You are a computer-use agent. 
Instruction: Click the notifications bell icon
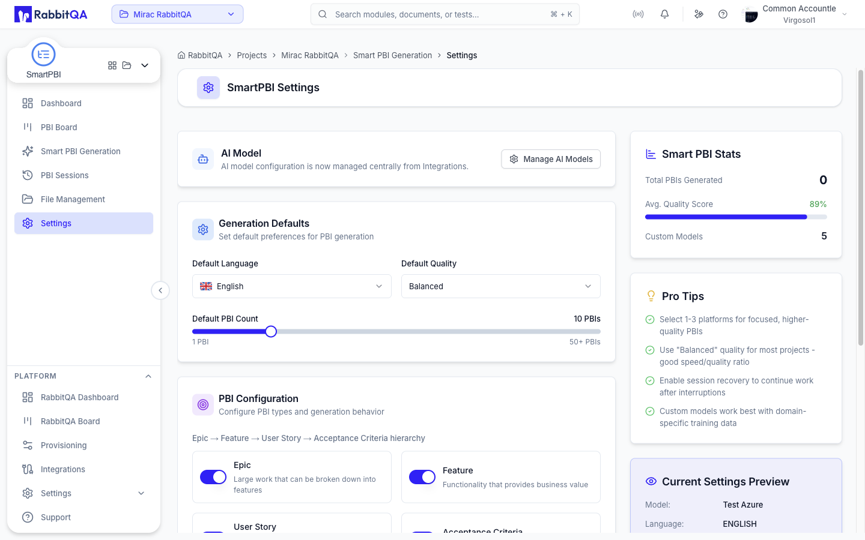pos(664,14)
